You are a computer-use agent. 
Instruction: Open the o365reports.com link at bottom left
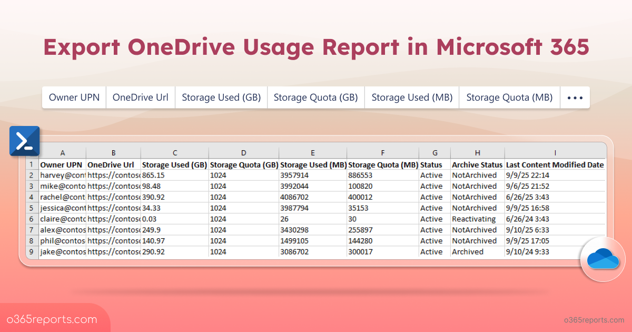point(52,319)
